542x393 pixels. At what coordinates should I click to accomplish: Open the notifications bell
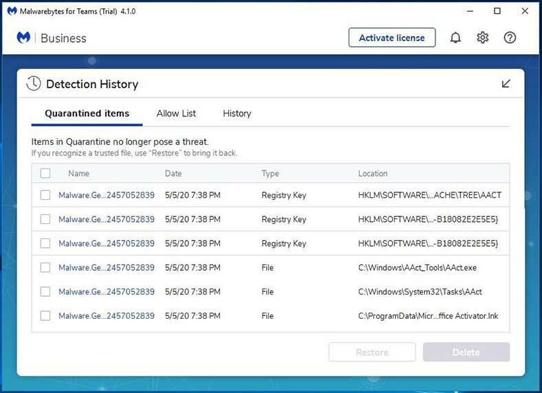coord(455,38)
